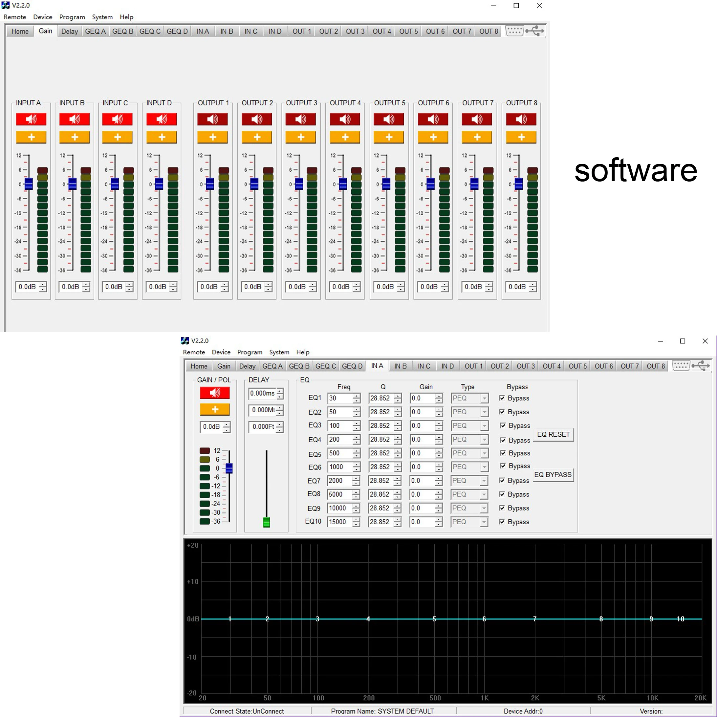Click the USB connection icon in the top window

pyautogui.click(x=535, y=31)
